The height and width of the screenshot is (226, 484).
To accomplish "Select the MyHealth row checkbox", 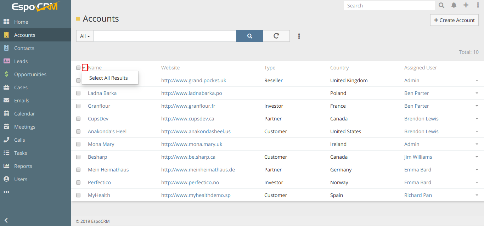I will pos(78,195).
